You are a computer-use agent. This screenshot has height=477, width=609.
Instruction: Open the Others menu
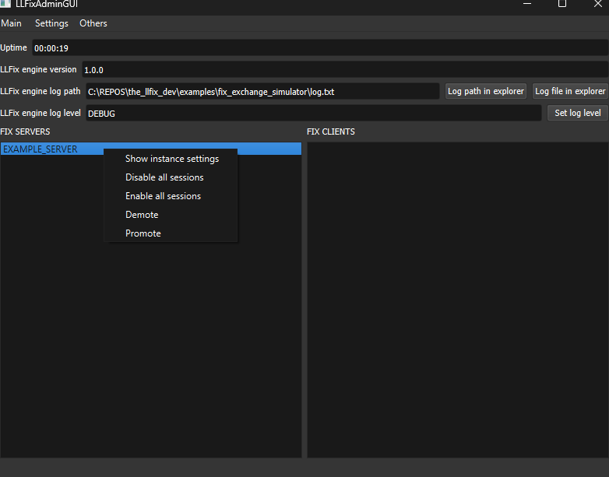click(x=93, y=23)
